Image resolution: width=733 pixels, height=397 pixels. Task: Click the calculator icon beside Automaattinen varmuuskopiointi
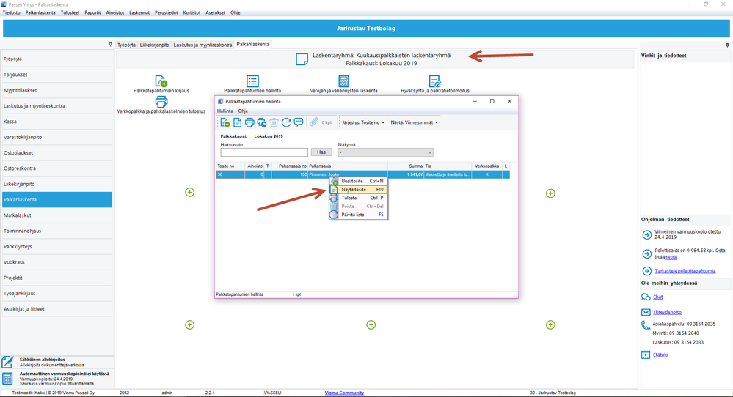pyautogui.click(x=7, y=379)
